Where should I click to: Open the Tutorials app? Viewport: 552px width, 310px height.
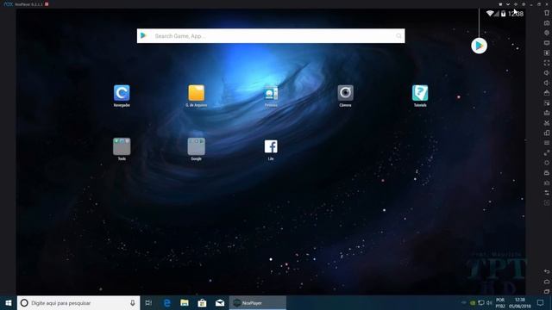pos(420,93)
